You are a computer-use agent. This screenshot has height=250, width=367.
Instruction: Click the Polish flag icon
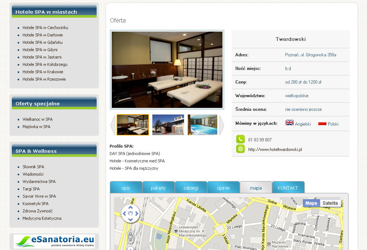pos(322,123)
